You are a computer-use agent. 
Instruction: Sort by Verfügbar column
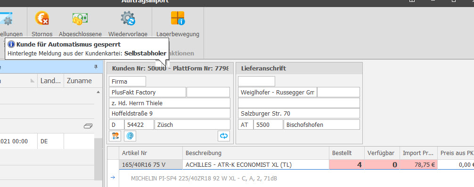tap(382, 153)
